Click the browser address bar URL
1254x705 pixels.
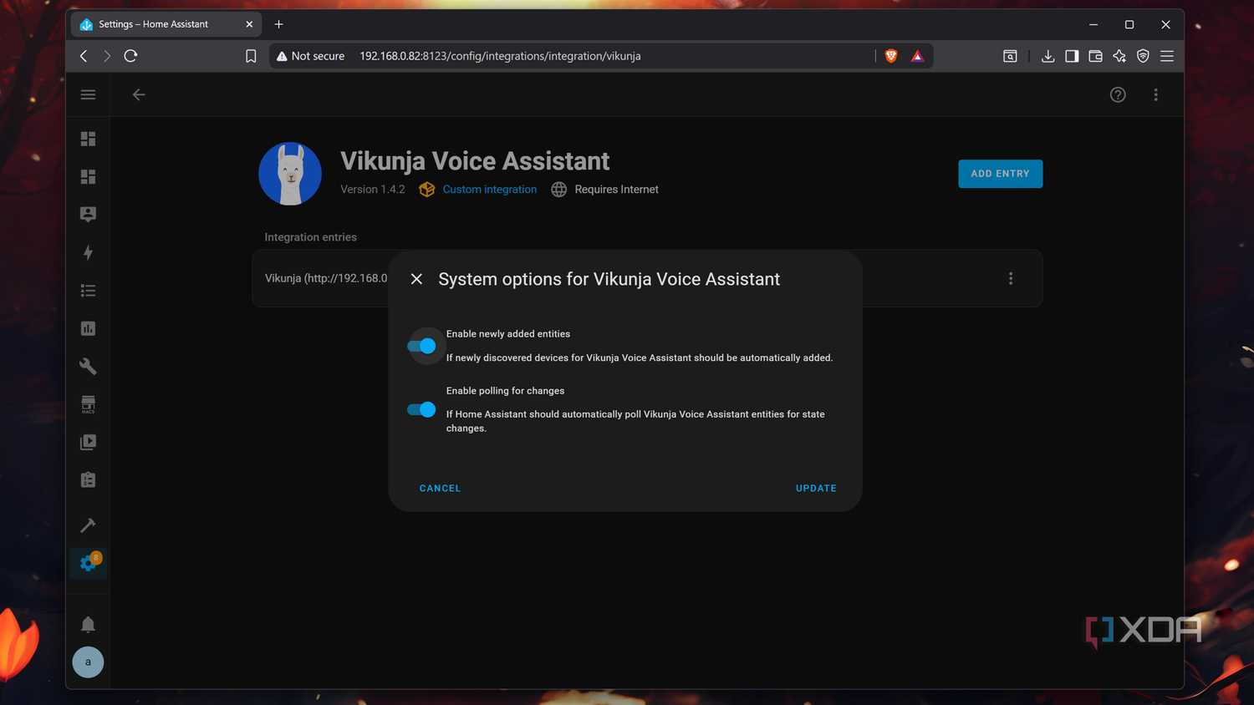pos(500,56)
